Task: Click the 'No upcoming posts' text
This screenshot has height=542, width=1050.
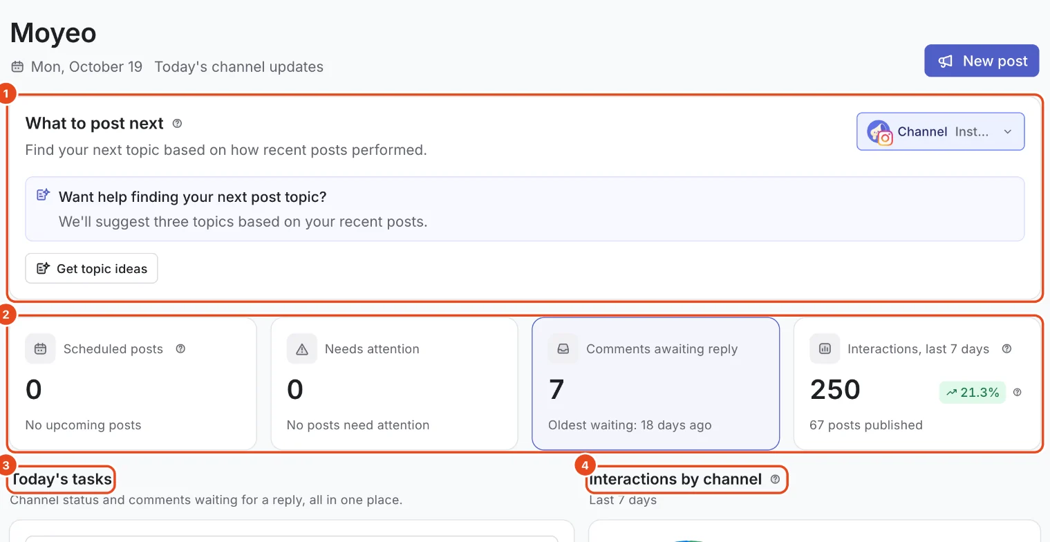Action: coord(84,425)
